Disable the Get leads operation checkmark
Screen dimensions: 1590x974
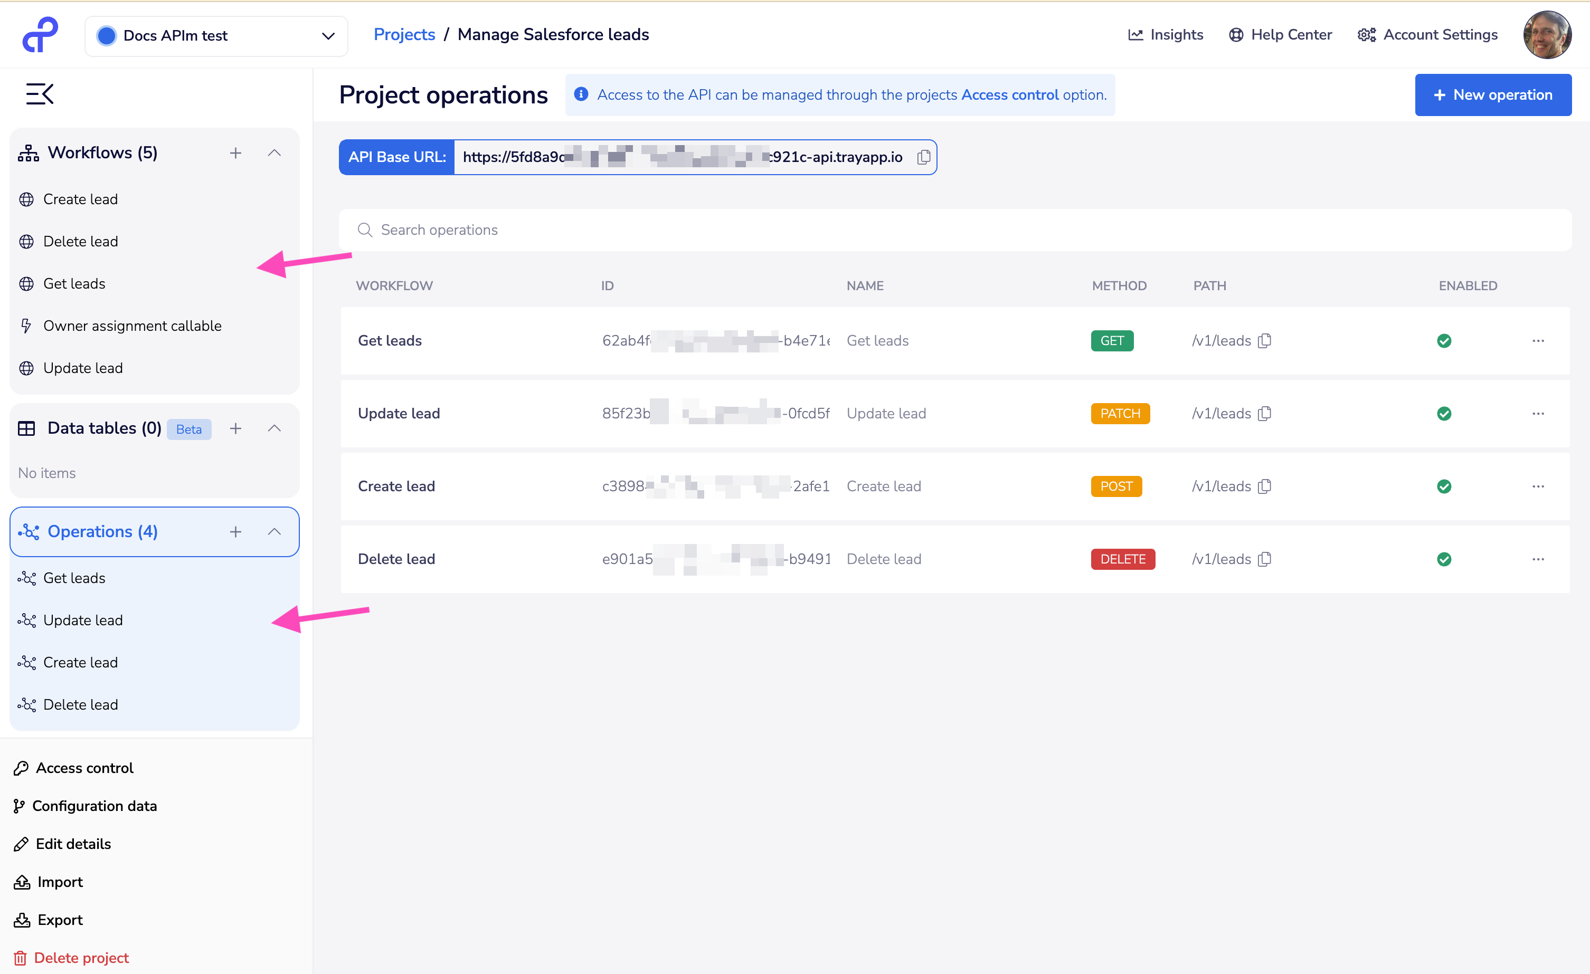point(1444,340)
